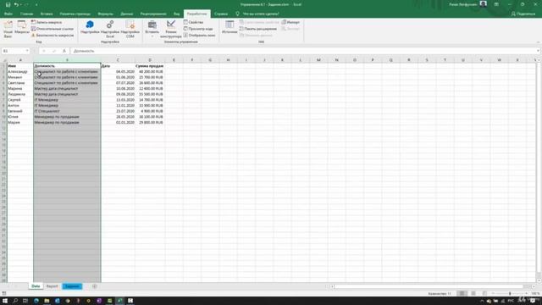Expand the formula bar

[x=539, y=51]
